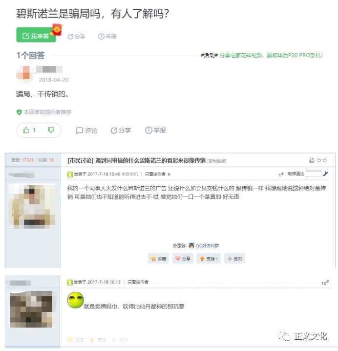Screen dimensions: 338x351
Task: Click 收藏 star button to favorite the post
Action: pyautogui.click(x=158, y=259)
